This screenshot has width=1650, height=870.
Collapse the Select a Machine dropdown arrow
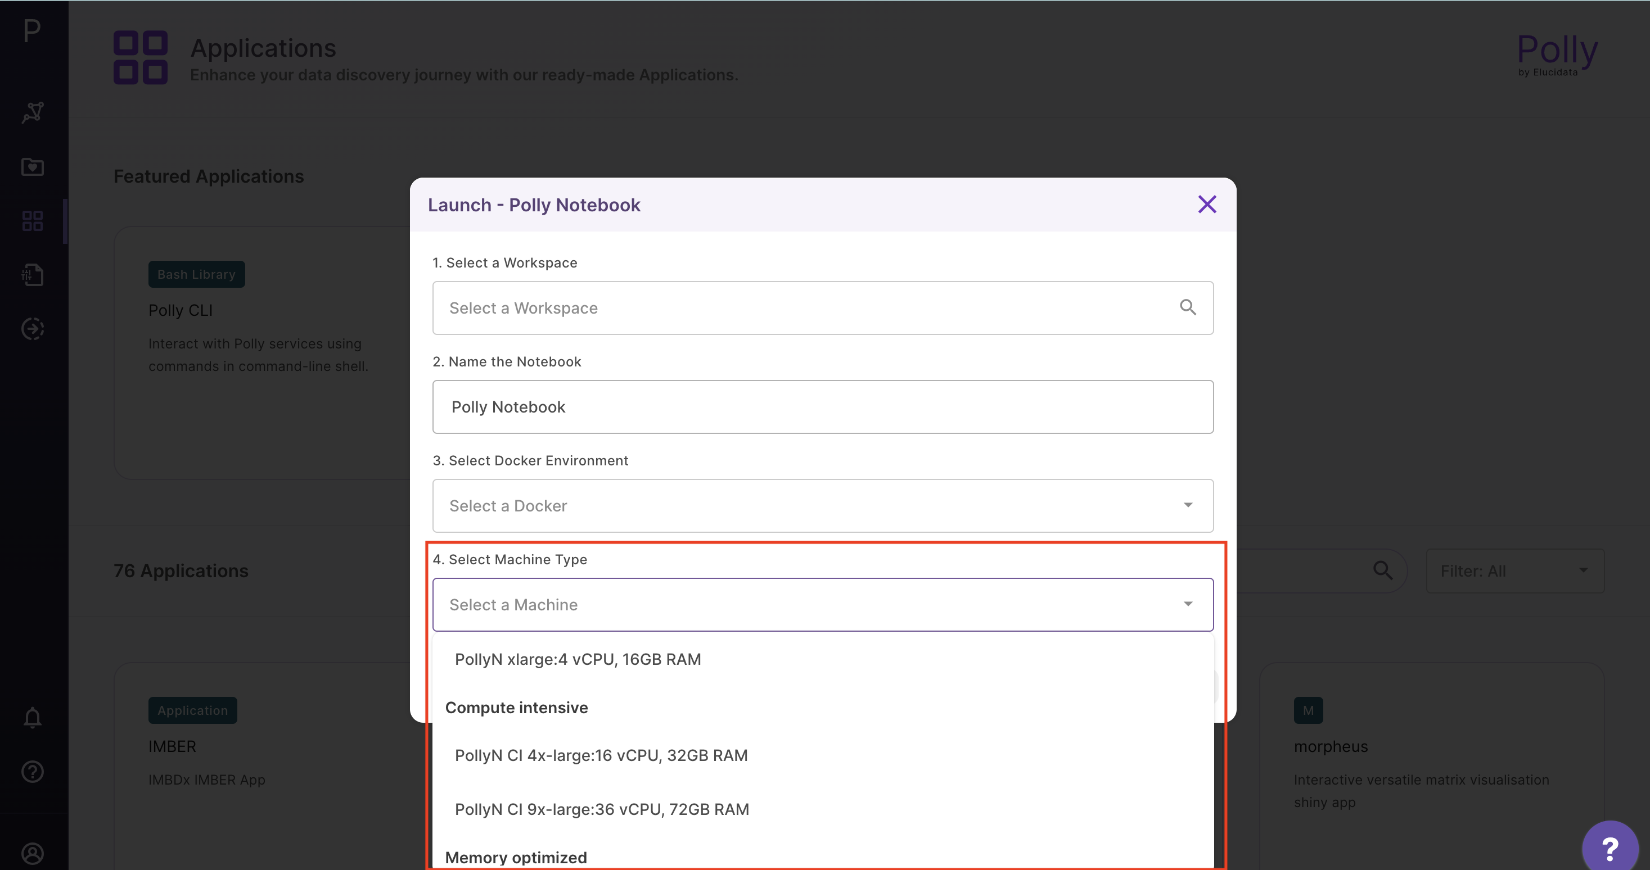(1188, 604)
